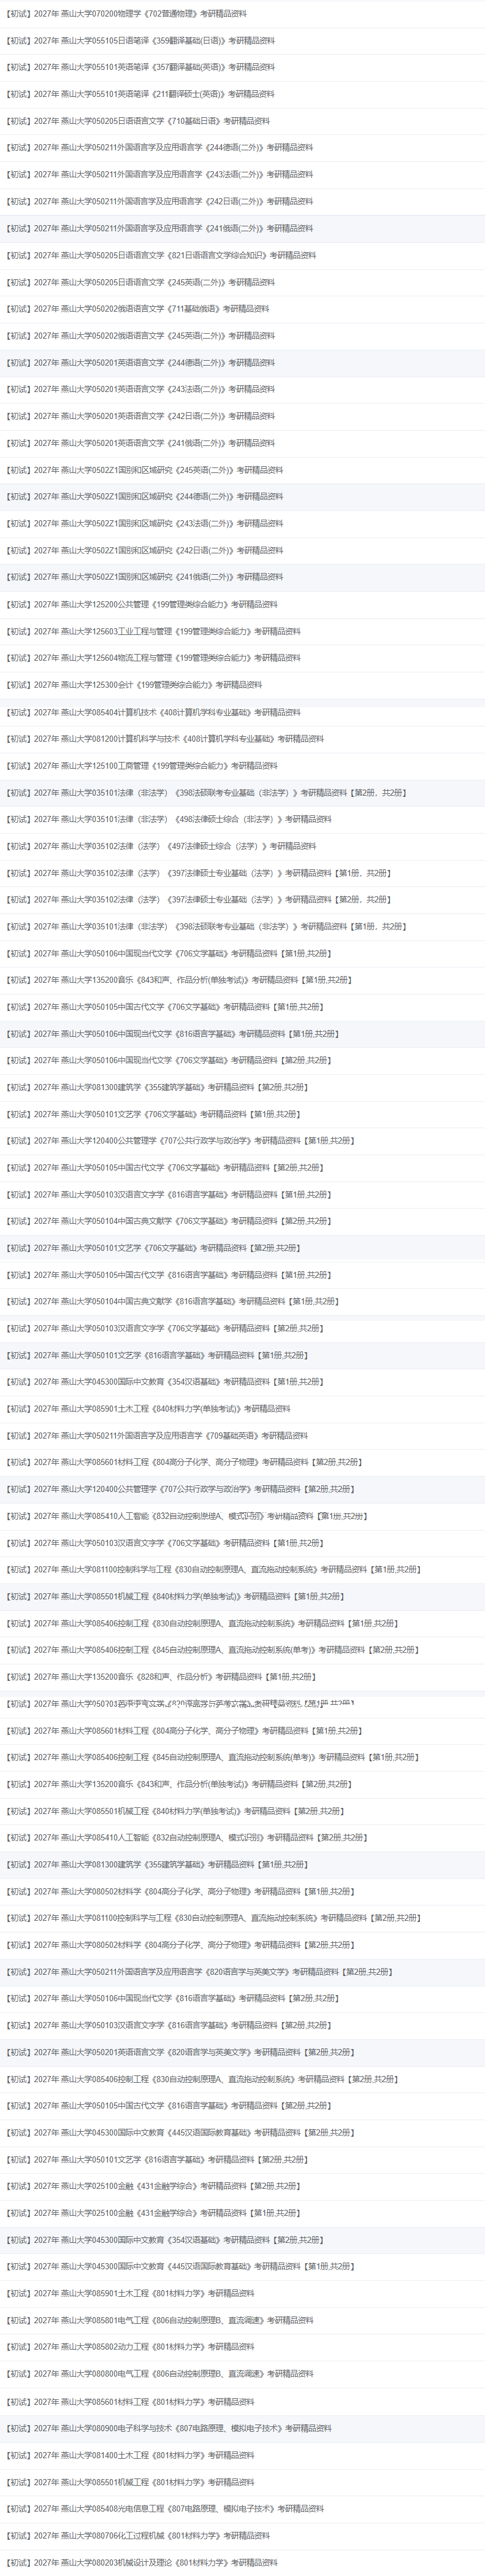
Task: Open 085801电气工程《806自动控制原理B、直流调速》 link
Action: 160,2320
